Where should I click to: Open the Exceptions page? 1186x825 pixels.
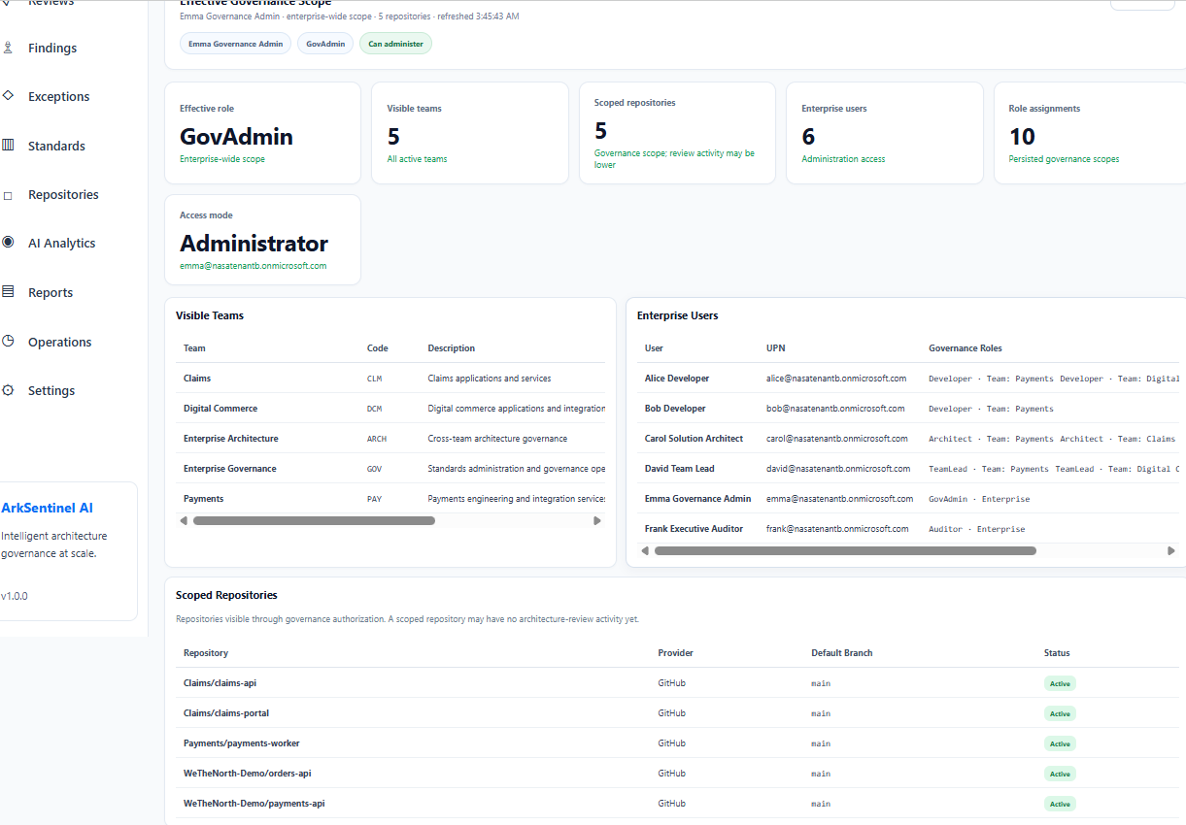[58, 96]
